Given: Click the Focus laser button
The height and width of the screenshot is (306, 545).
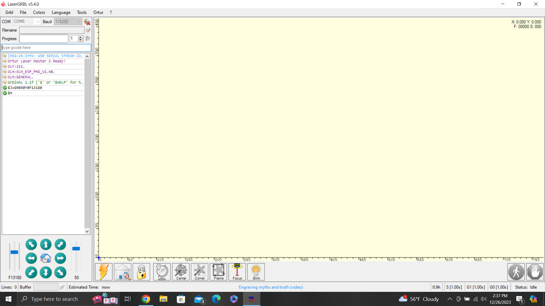Looking at the screenshot, I should (237, 271).
